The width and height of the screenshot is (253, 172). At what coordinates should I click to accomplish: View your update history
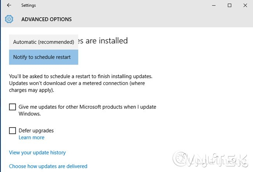tap(37, 152)
